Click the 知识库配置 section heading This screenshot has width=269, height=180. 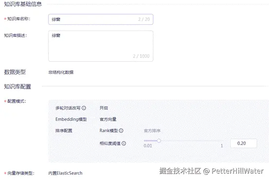pyautogui.click(x=18, y=86)
